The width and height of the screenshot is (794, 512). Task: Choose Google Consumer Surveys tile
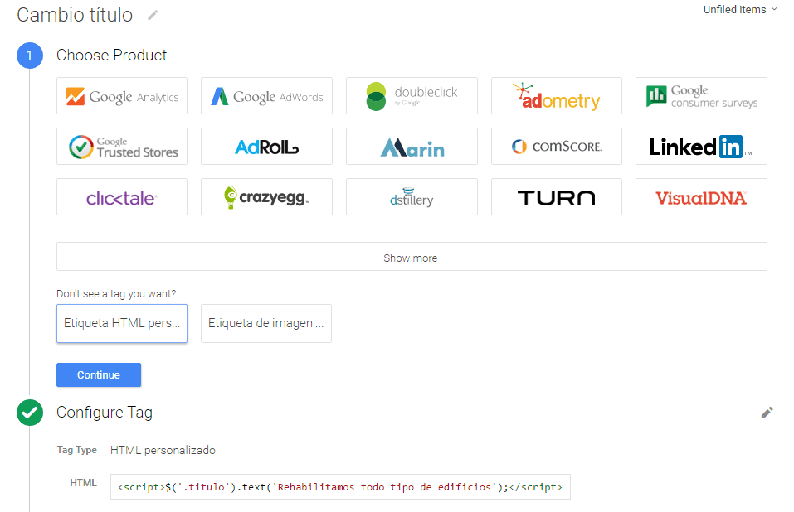click(x=701, y=96)
